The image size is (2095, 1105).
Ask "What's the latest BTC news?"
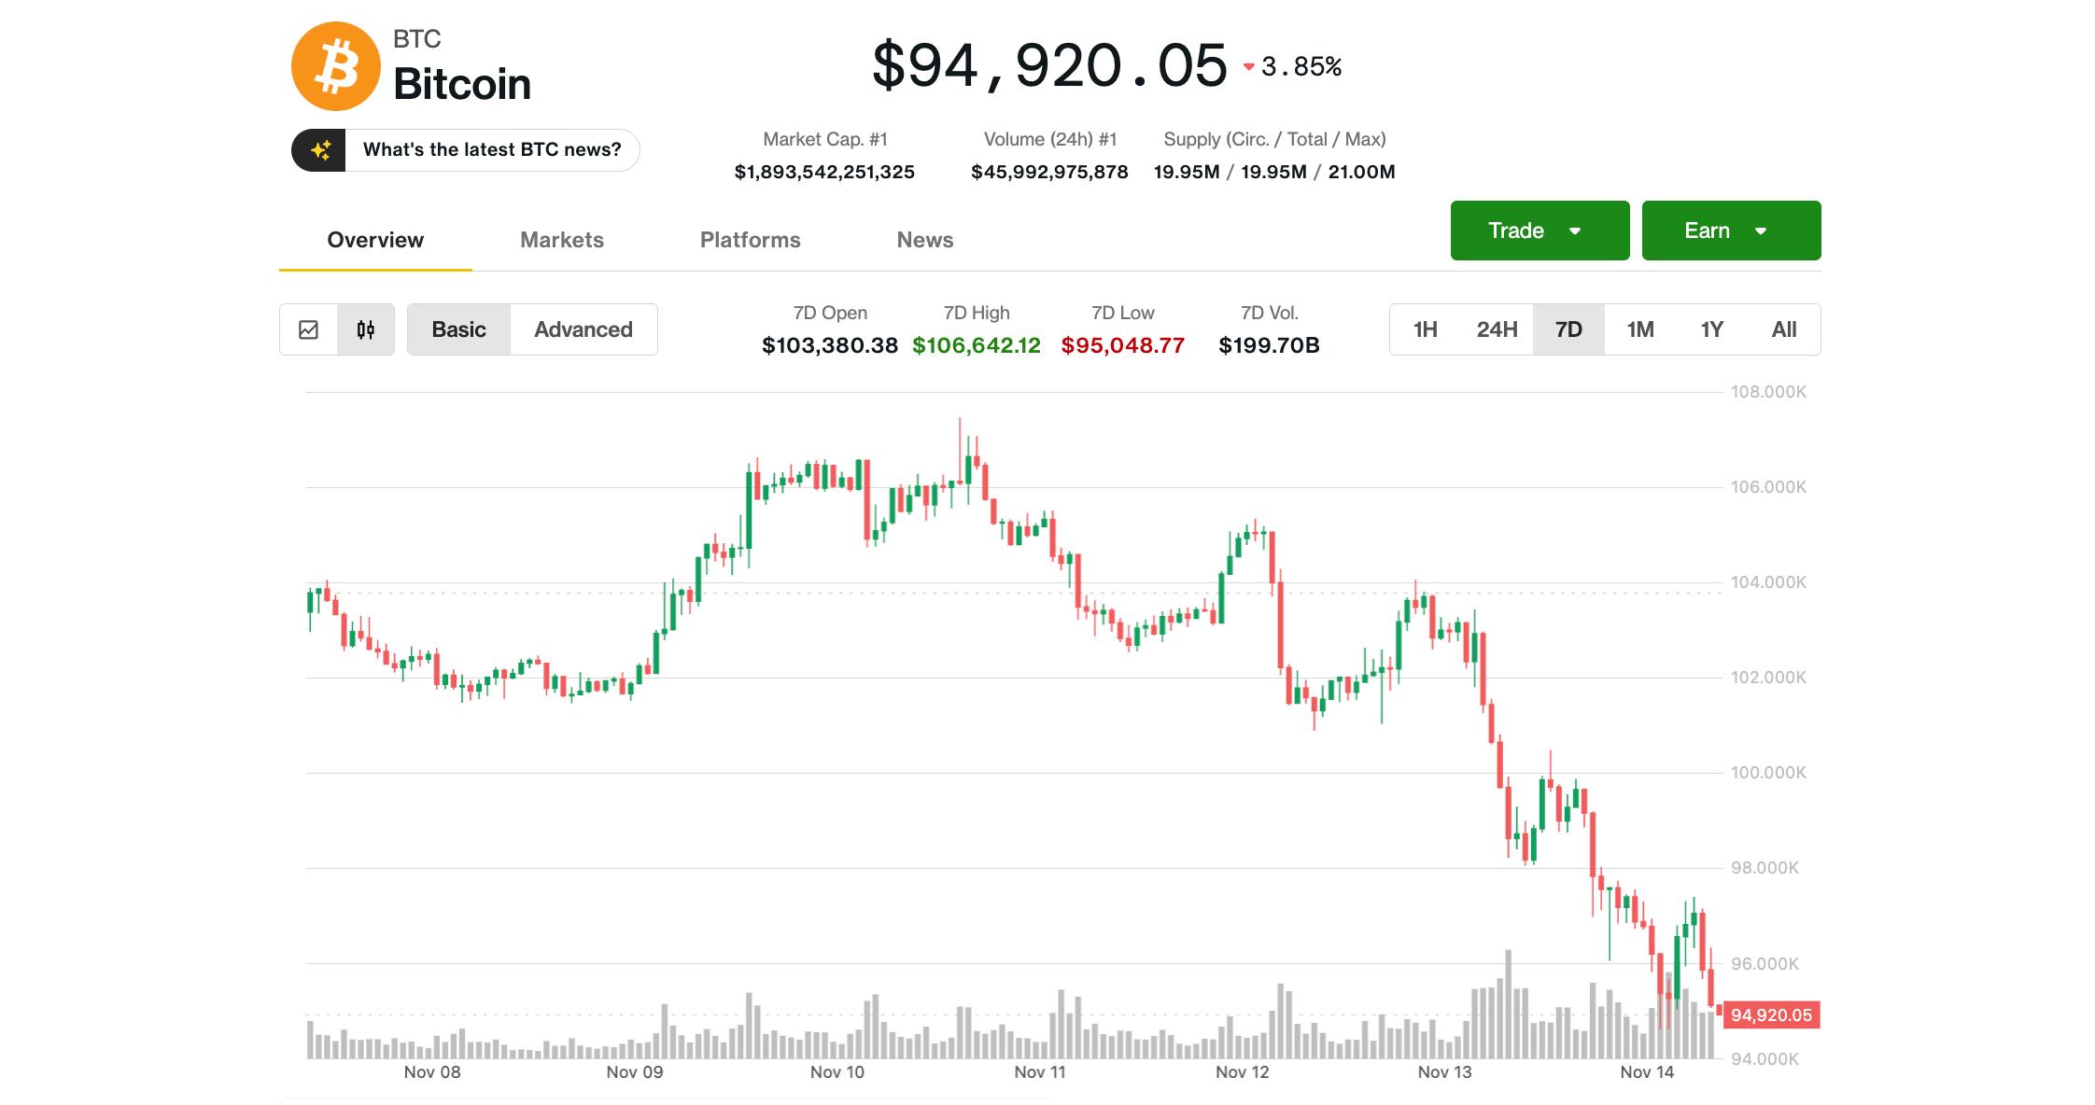pyautogui.click(x=492, y=149)
